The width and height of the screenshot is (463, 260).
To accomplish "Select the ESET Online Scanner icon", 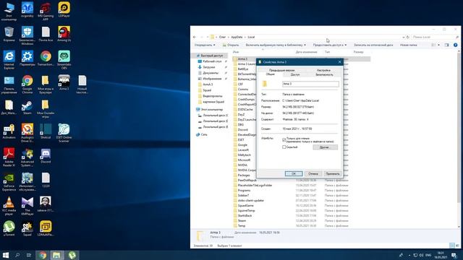I will 64,133.
